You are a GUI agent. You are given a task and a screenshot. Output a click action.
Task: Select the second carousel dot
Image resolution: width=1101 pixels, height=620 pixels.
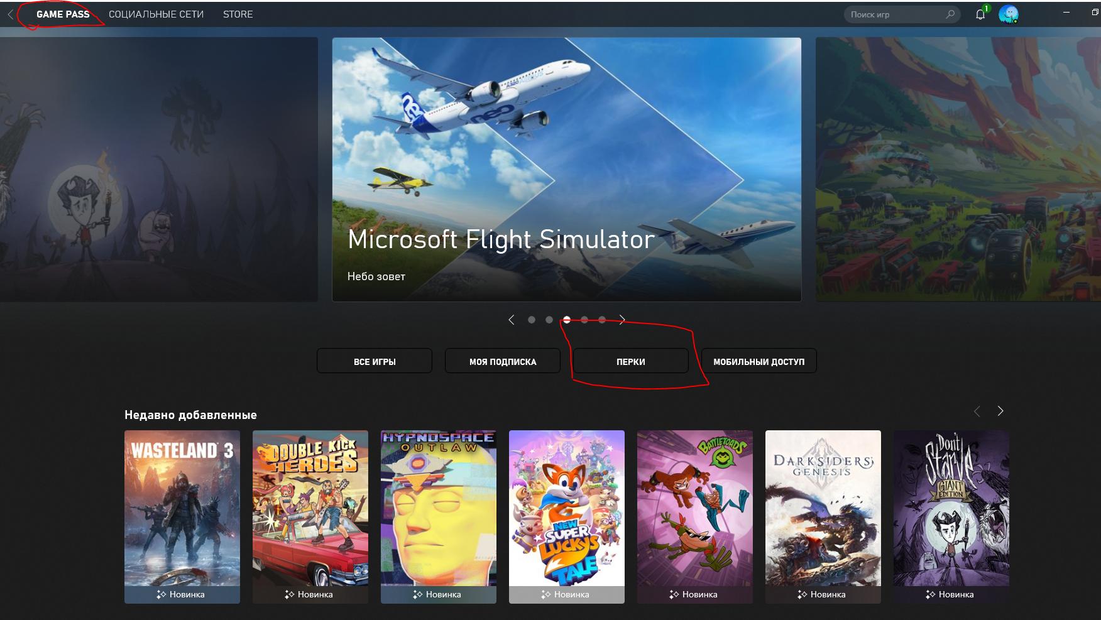tap(549, 320)
